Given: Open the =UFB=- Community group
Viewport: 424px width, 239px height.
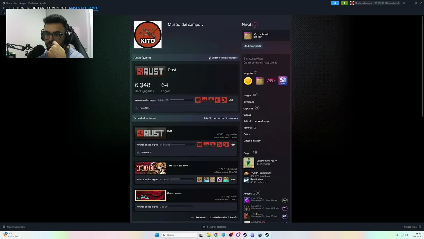Looking at the screenshot, I should point(261,173).
